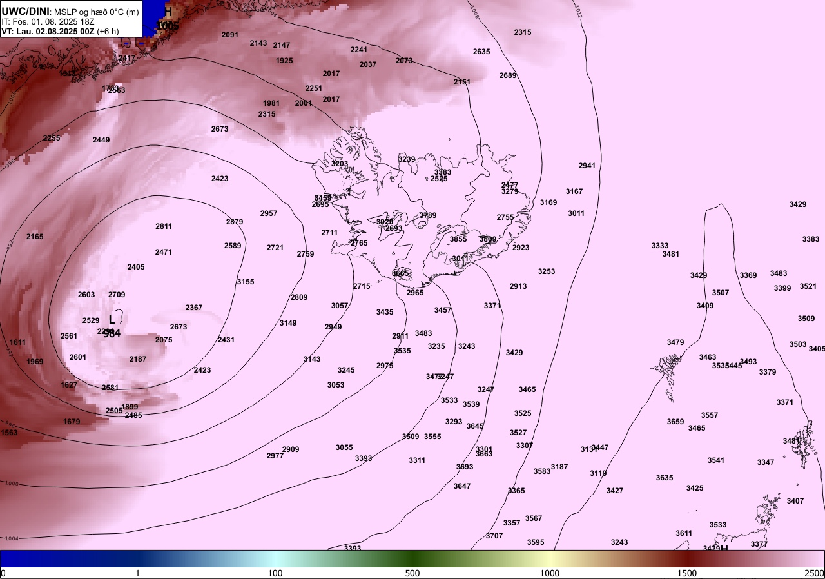Click the height value 3253
The height and width of the screenshot is (579, 825).
point(547,271)
